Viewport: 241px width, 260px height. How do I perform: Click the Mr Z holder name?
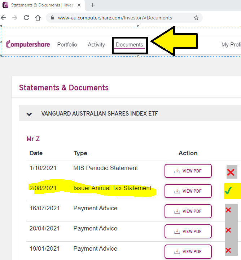pyautogui.click(x=33, y=139)
